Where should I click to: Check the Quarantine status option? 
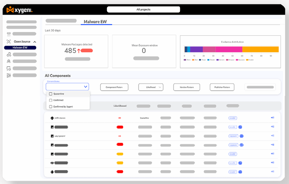coord(51,94)
